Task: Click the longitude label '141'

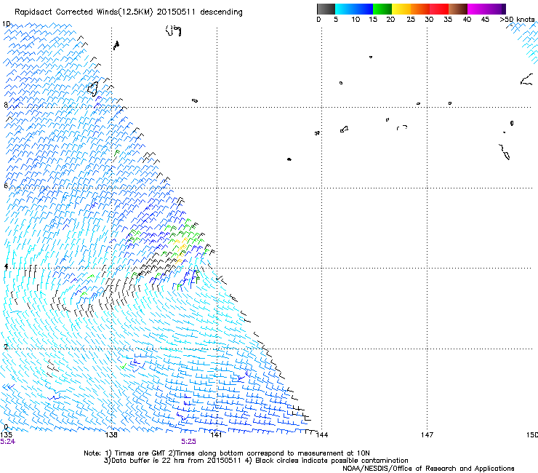Action: click(216, 435)
